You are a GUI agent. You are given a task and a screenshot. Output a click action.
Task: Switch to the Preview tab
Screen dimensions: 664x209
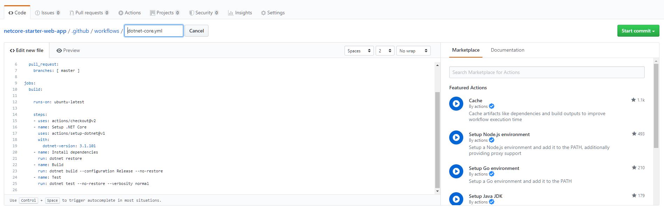click(68, 51)
